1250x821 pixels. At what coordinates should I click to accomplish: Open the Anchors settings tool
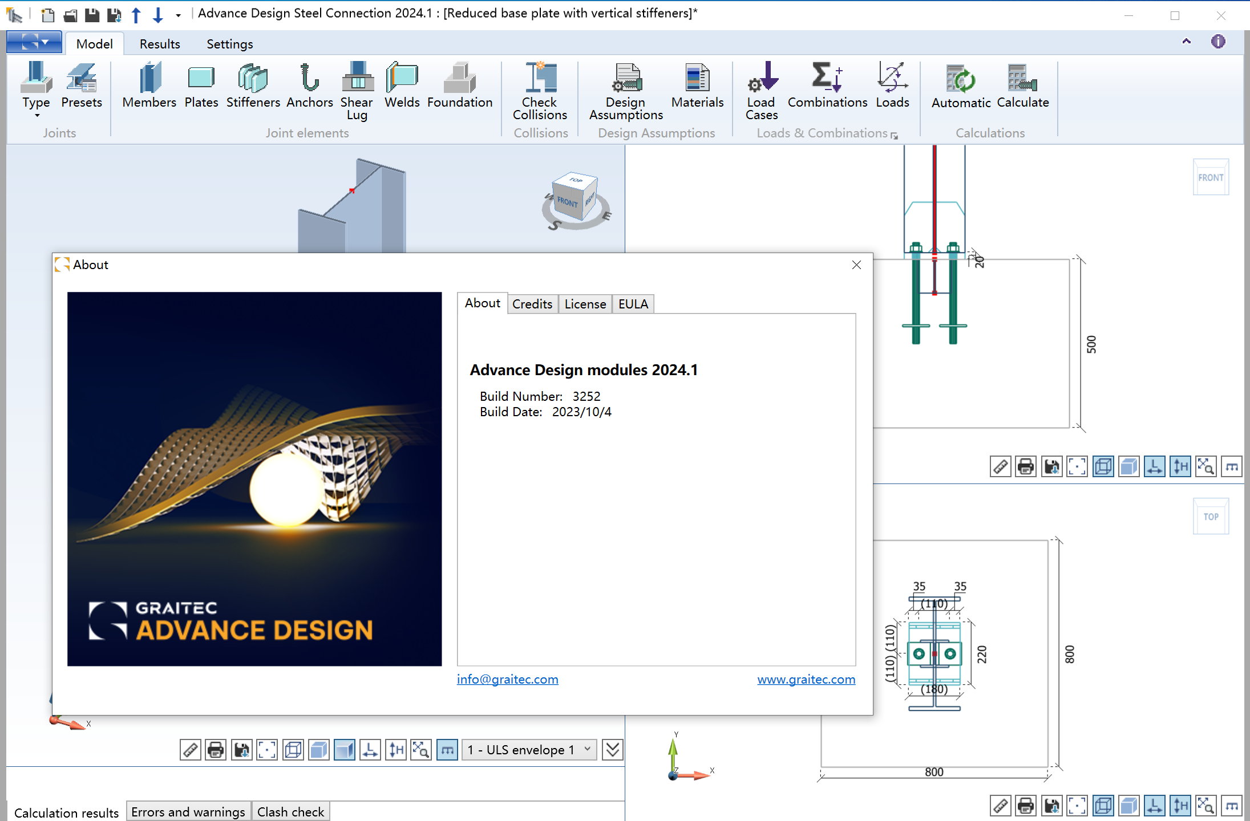tap(309, 86)
